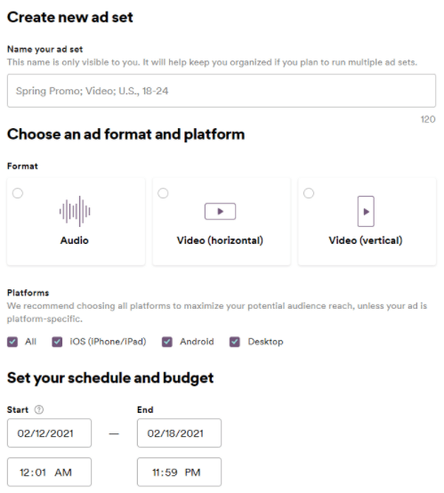Image resolution: width=444 pixels, height=493 pixels.
Task: Select the Video (horizontal) radio button
Action: [x=163, y=193]
